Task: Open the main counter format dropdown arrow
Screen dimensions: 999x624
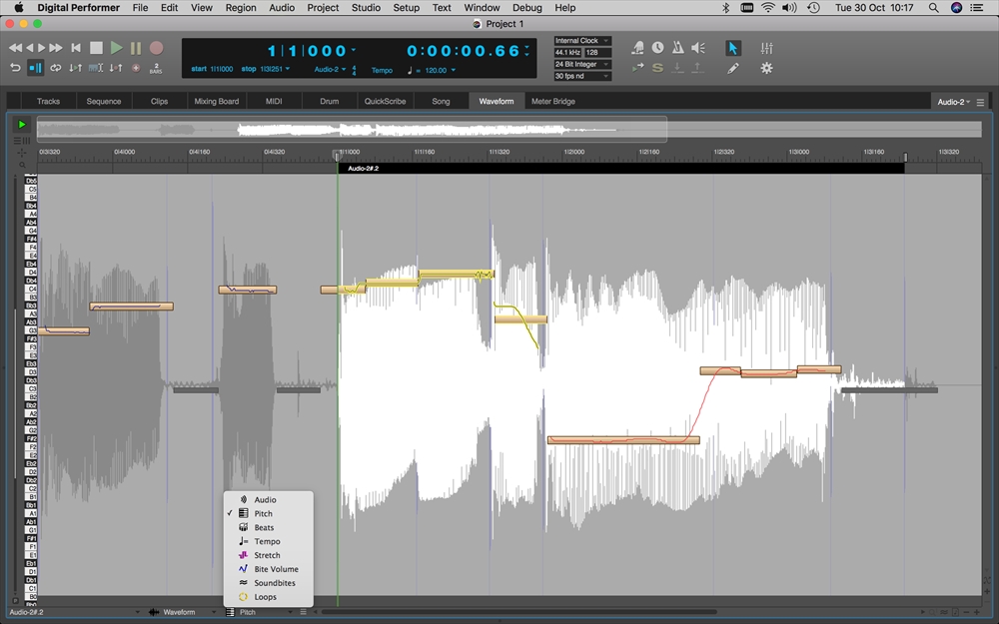Action: 354,50
